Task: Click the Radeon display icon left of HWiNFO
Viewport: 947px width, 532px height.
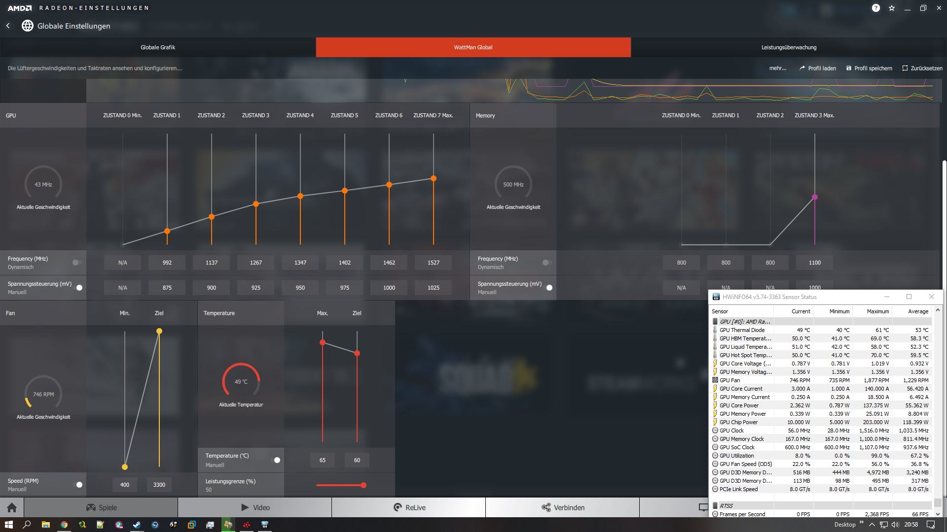Action: click(703, 507)
